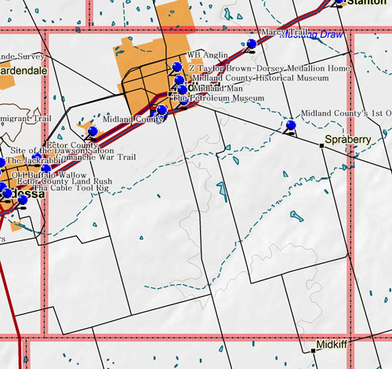392x369 pixels.
Task: Click Midland County's 1st label text
Action: tap(347, 113)
